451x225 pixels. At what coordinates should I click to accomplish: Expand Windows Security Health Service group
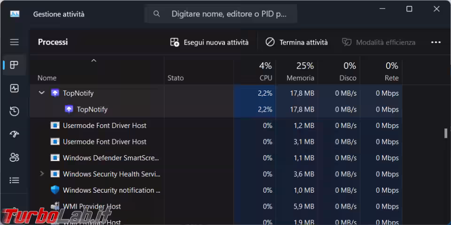(42, 174)
